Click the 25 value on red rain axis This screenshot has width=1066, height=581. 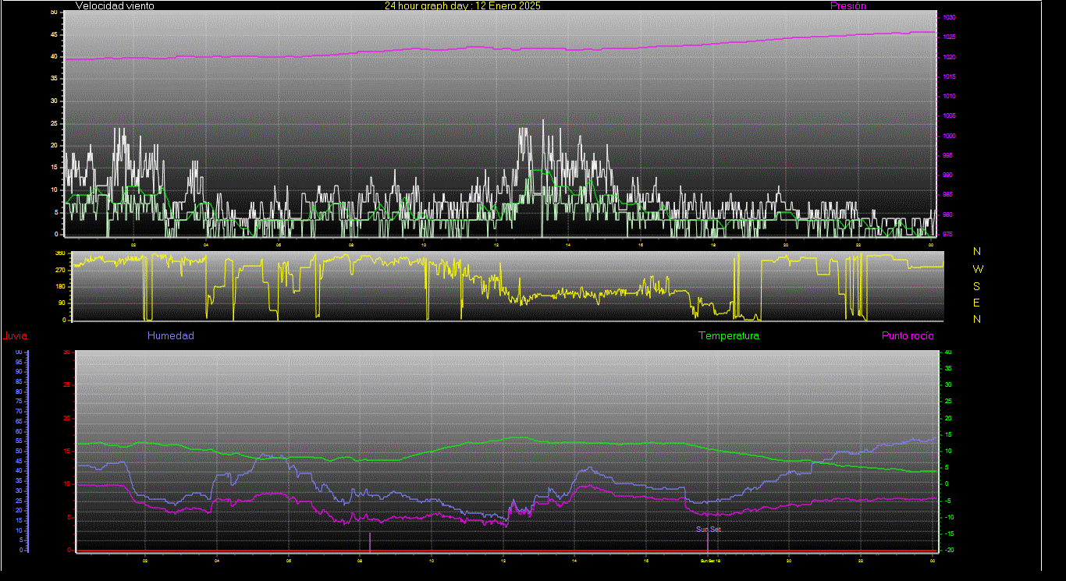[x=67, y=385]
